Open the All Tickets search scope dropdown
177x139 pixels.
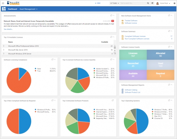[x=114, y=3]
